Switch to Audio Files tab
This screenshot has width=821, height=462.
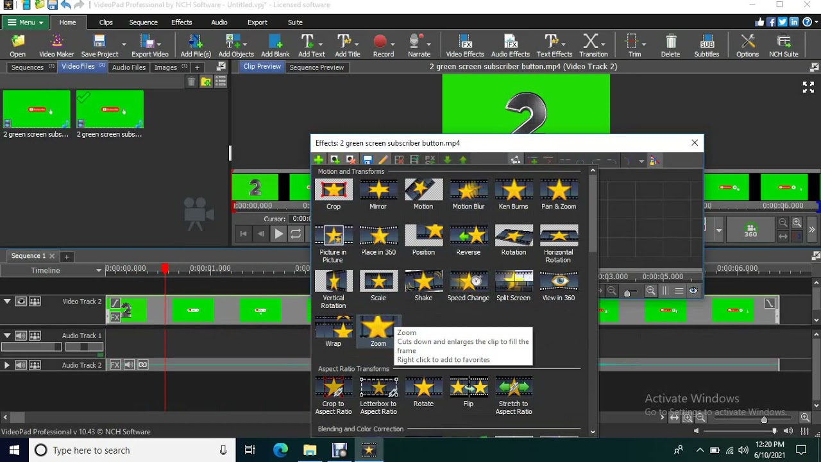tap(129, 67)
